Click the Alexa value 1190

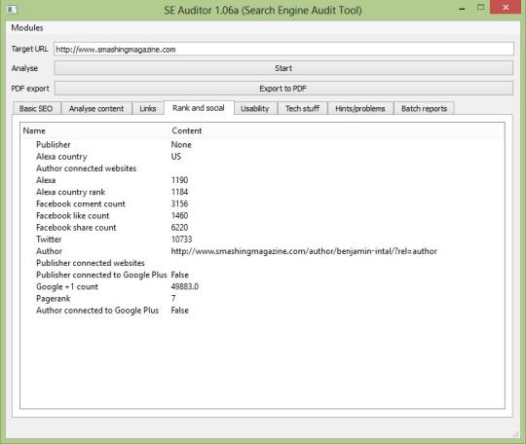pos(179,180)
